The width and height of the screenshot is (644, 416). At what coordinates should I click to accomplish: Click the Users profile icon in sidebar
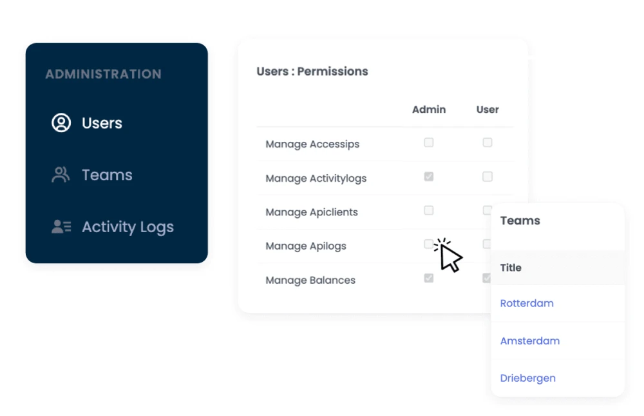(61, 123)
